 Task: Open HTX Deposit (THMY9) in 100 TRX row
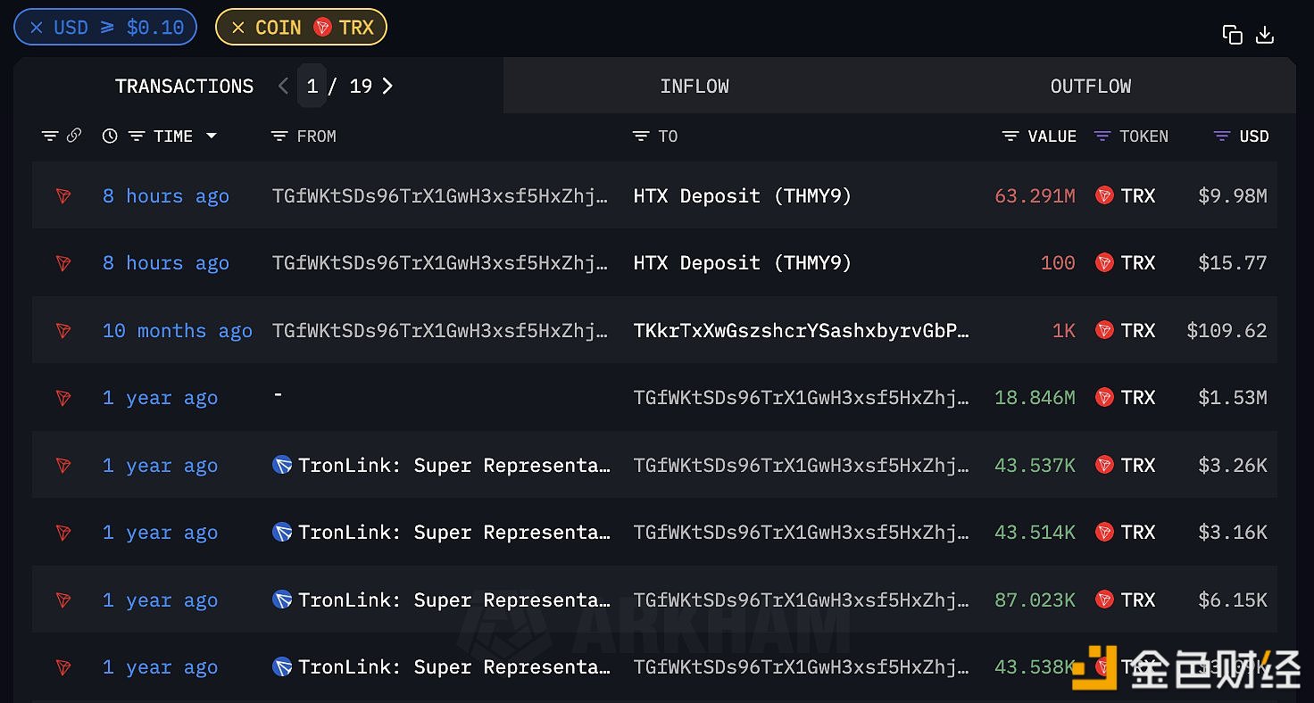click(x=742, y=263)
